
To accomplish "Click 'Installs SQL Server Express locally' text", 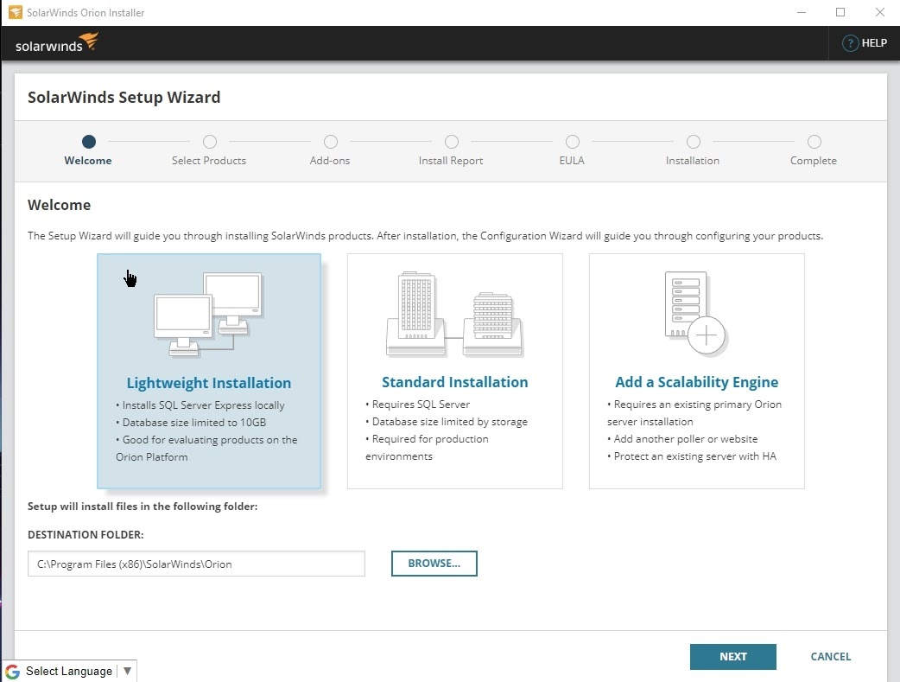I will (203, 405).
